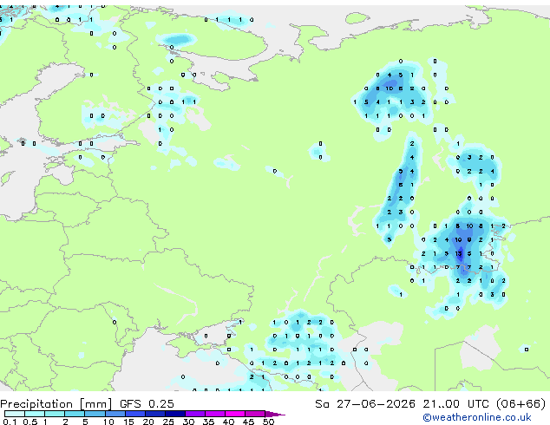Click the legend tick label '45'
550x425 pixels.
[x=248, y=422]
